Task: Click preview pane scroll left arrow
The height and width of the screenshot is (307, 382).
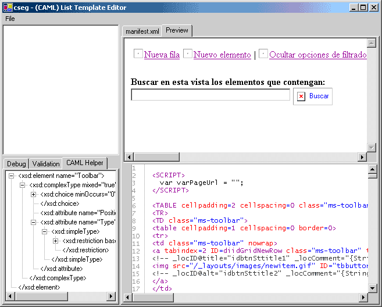Action: pos(129,157)
